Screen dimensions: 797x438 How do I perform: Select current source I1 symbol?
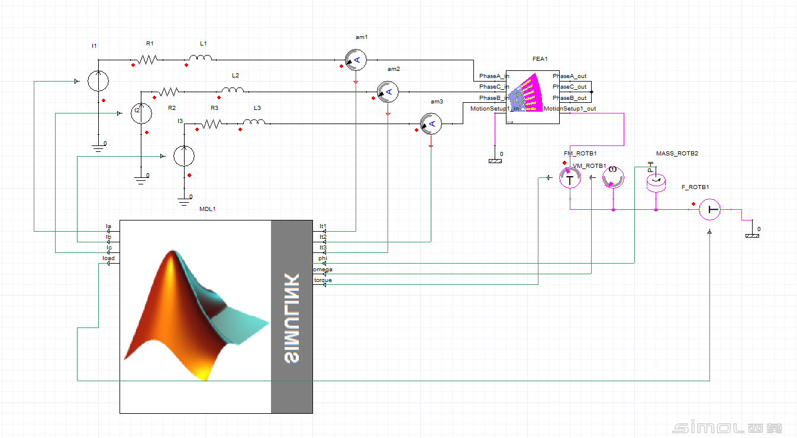pyautogui.click(x=98, y=80)
